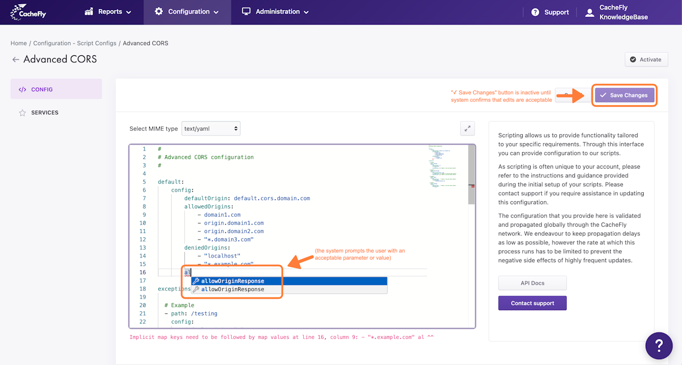Image resolution: width=682 pixels, height=365 pixels.
Task: Open the Select MIME type dropdown
Action: [211, 129]
